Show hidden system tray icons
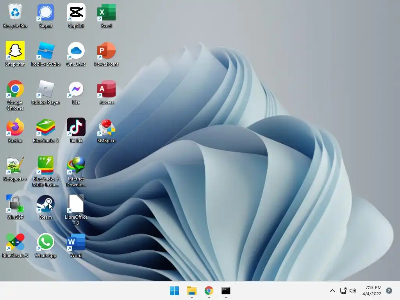 332,291
